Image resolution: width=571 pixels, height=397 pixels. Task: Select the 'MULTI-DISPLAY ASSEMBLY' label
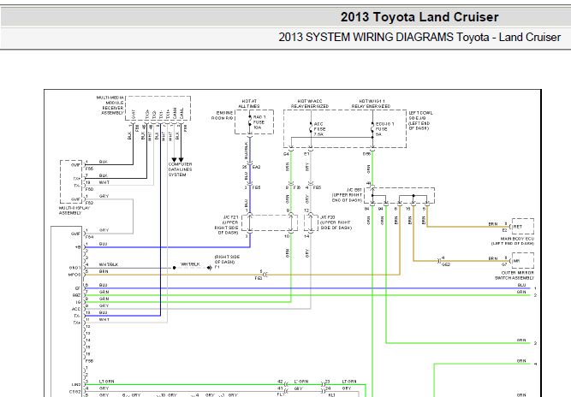(74, 210)
